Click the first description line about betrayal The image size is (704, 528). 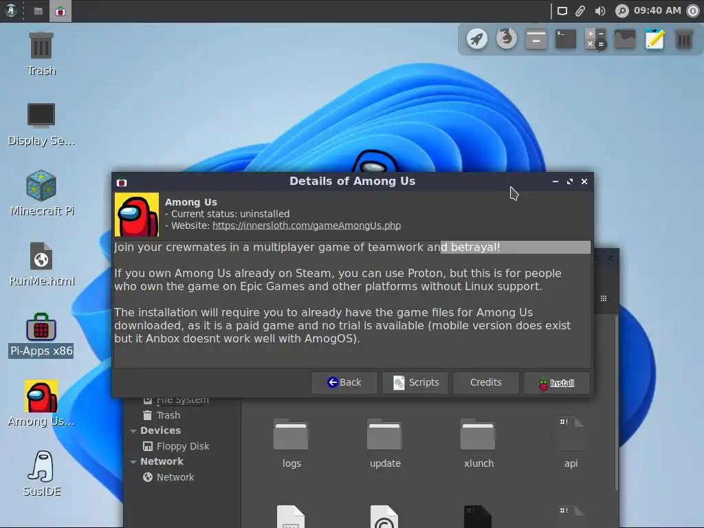pos(307,247)
